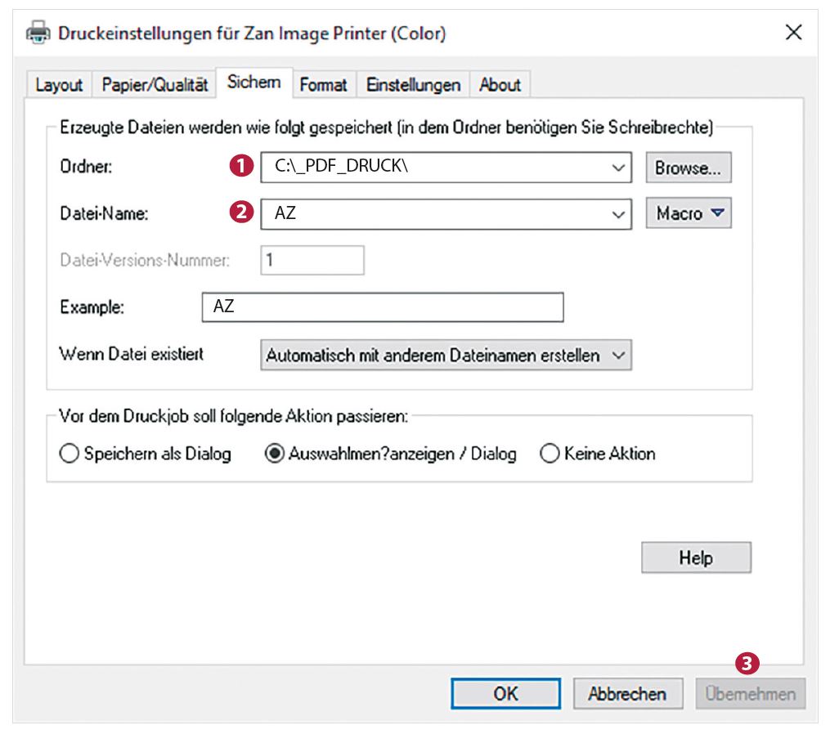
Task: Open the Macro menu button
Action: (x=688, y=214)
